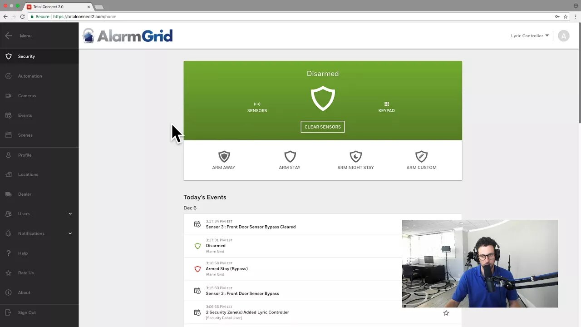Click the Automation icon in sidebar
581x327 pixels.
tap(9, 76)
